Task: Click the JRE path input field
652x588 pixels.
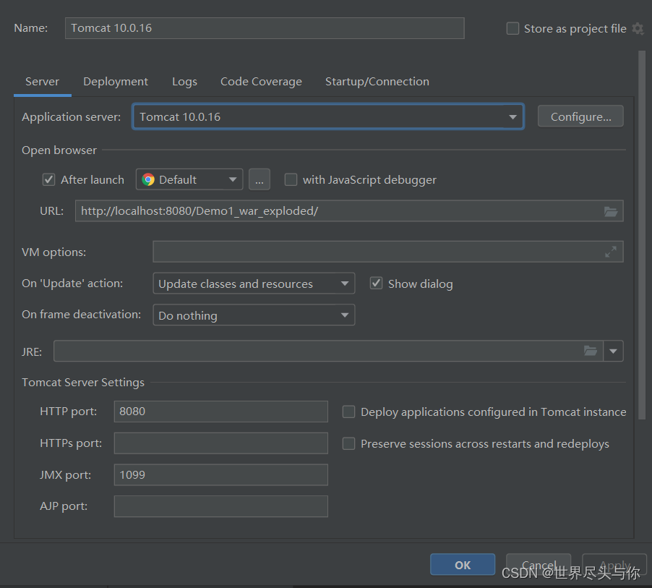Action: (328, 351)
